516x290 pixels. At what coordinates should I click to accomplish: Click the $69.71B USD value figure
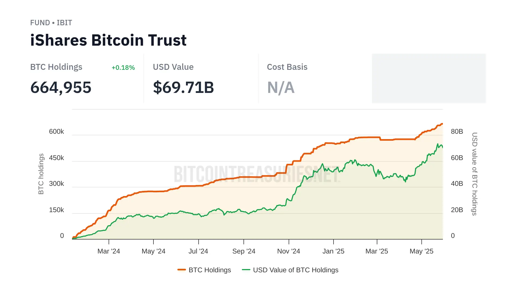tap(183, 88)
